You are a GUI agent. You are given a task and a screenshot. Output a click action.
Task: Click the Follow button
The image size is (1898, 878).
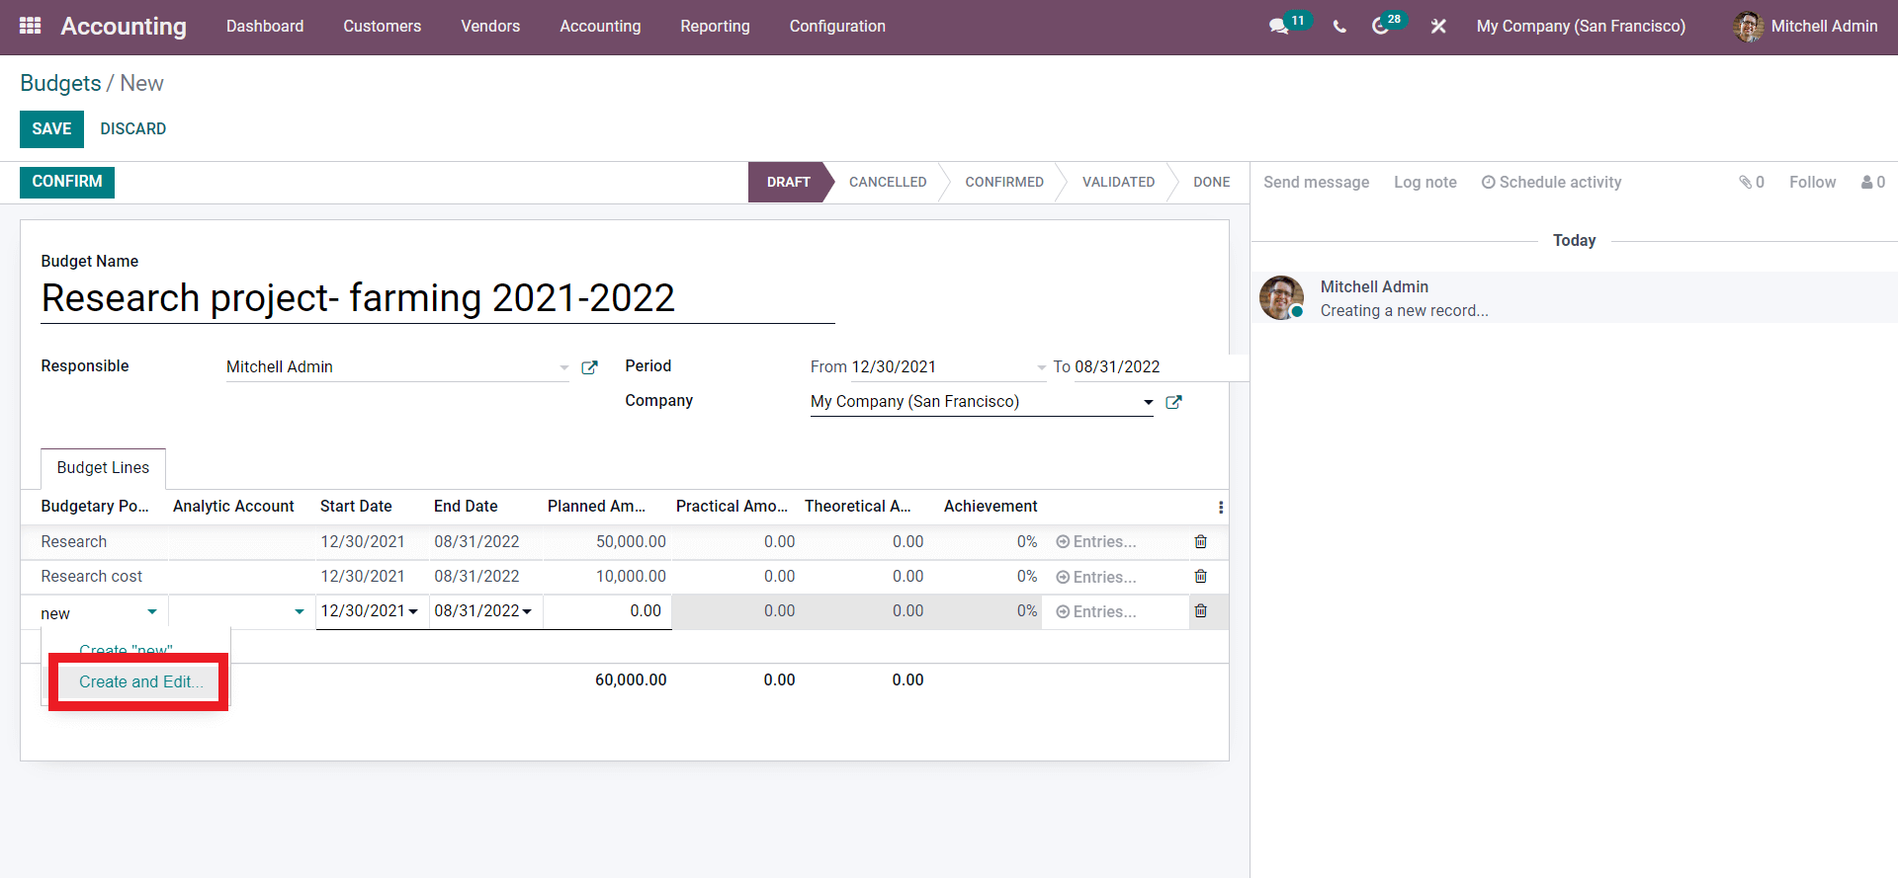click(1812, 182)
